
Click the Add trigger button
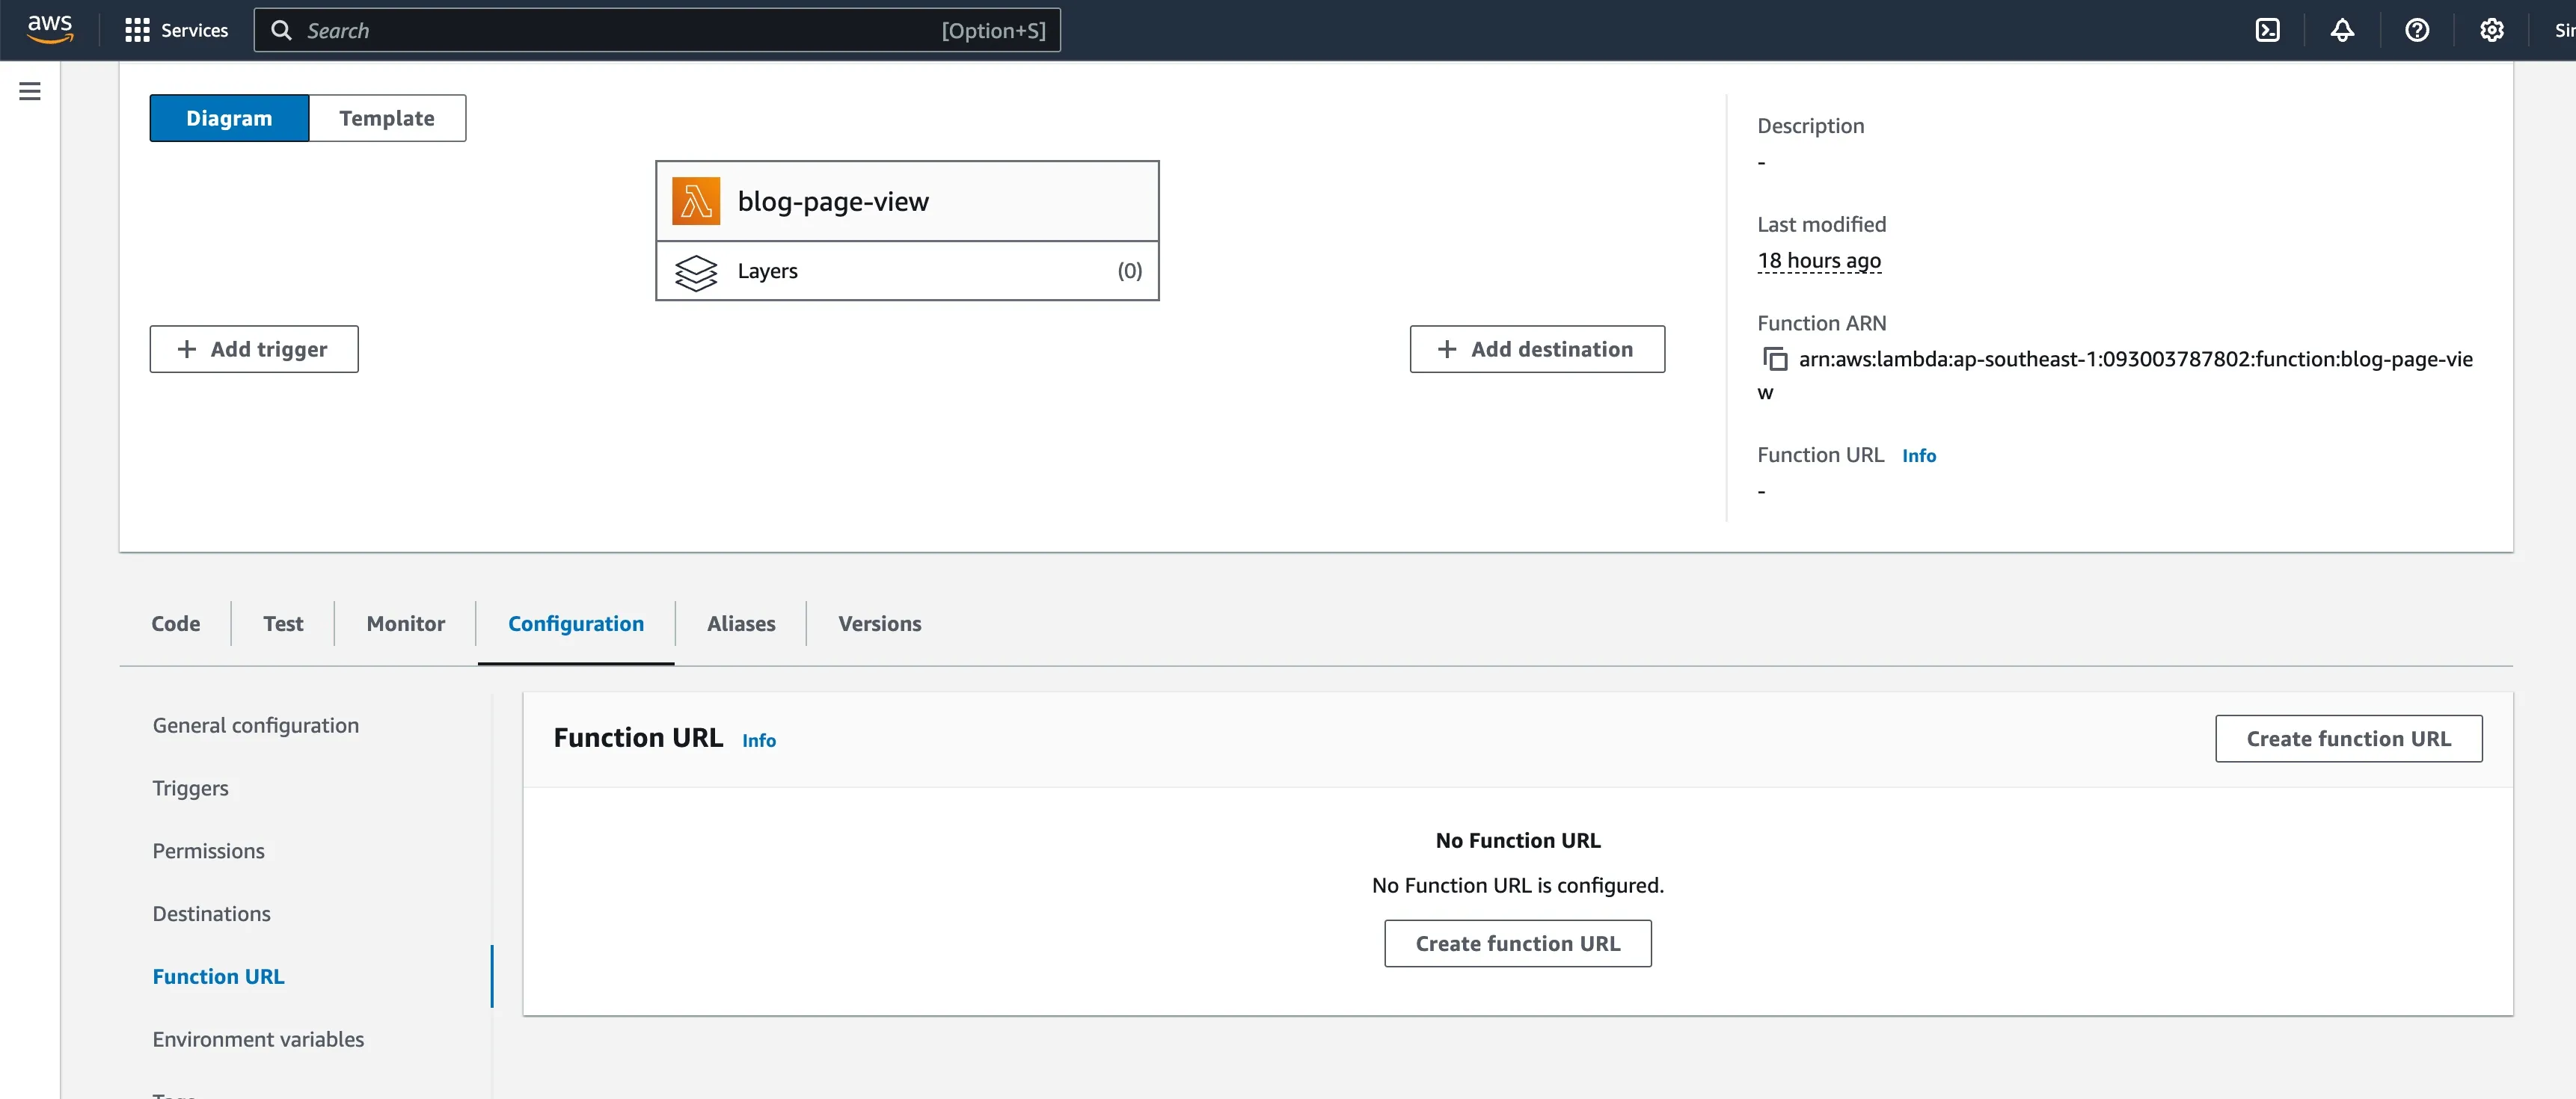tap(254, 348)
